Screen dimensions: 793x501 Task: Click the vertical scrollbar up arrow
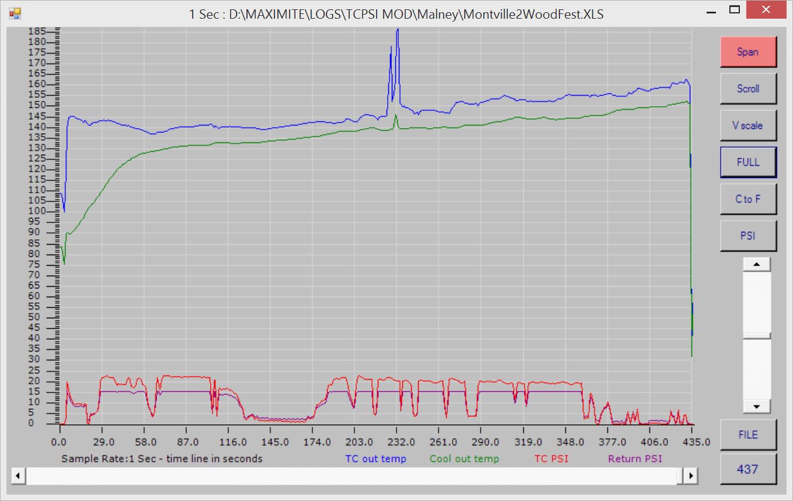point(757,265)
